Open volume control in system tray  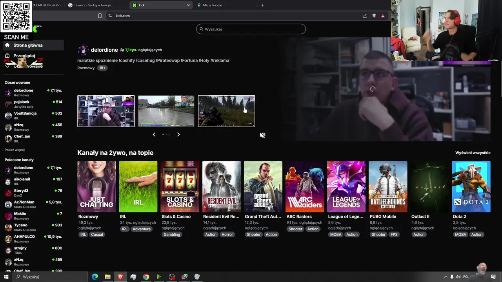point(458,277)
